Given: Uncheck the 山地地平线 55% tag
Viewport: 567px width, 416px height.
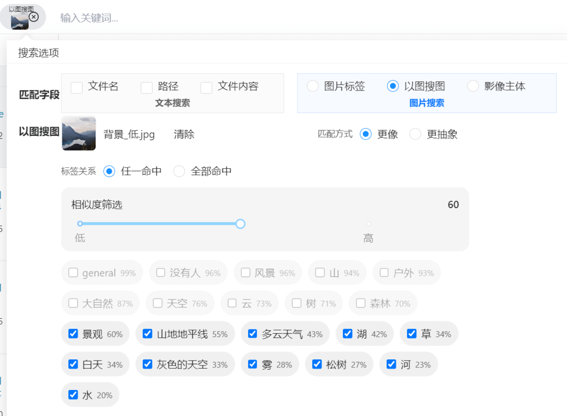Looking at the screenshot, I should [x=148, y=334].
